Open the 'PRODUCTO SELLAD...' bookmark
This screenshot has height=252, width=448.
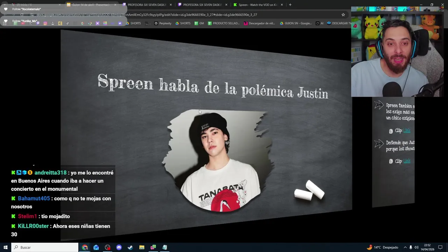(224, 23)
